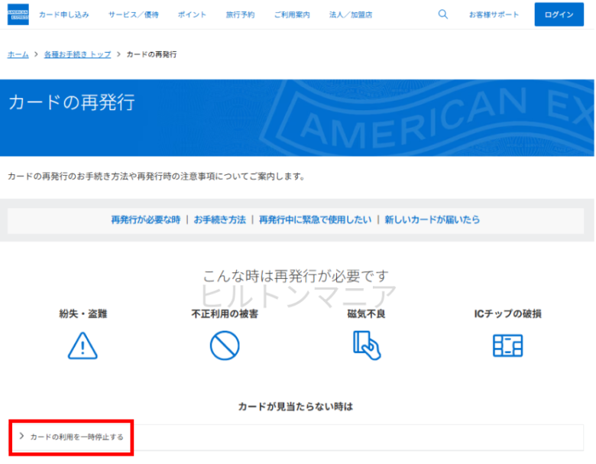Viewport: 596px width, 464px height.
Task: Jump to お手続き方法 section
Action: (220, 219)
